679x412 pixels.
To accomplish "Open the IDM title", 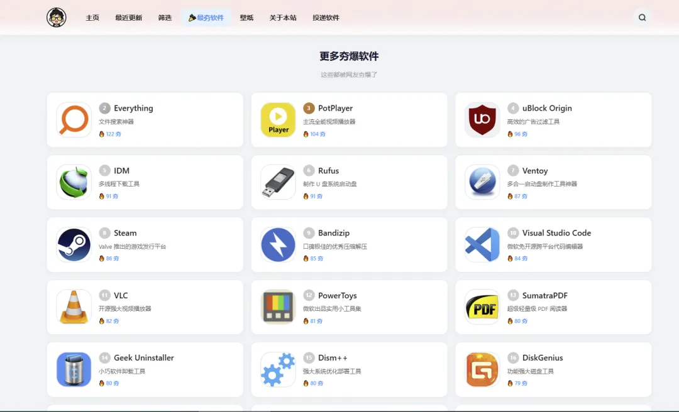I will [122, 170].
